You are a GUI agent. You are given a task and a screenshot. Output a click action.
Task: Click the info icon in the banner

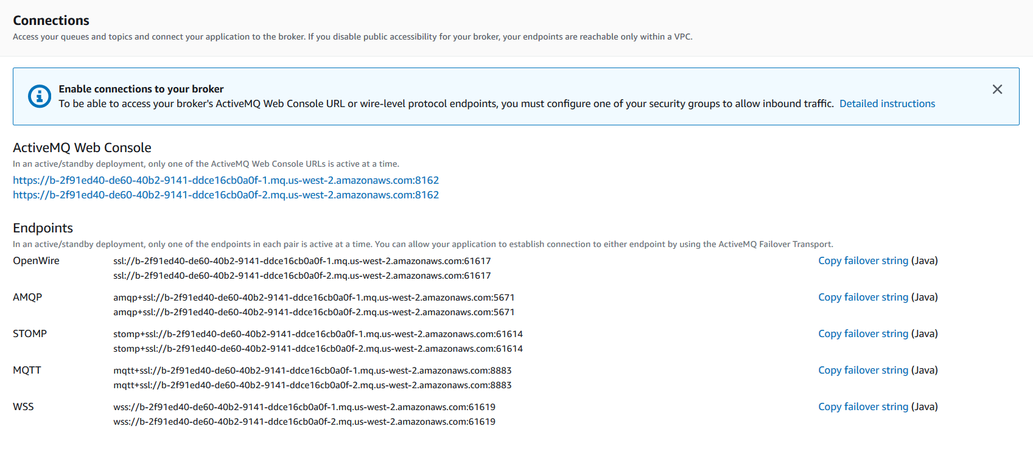pyautogui.click(x=40, y=96)
